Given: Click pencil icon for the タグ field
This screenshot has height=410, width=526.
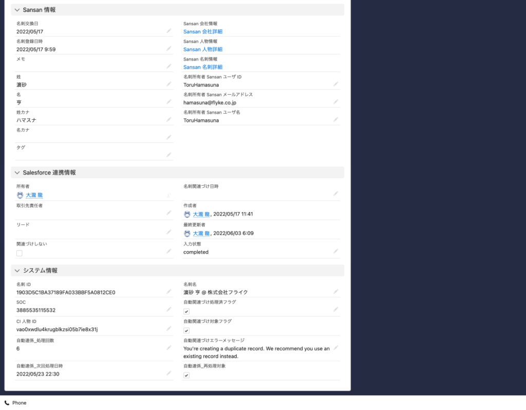Looking at the screenshot, I should [x=168, y=155].
